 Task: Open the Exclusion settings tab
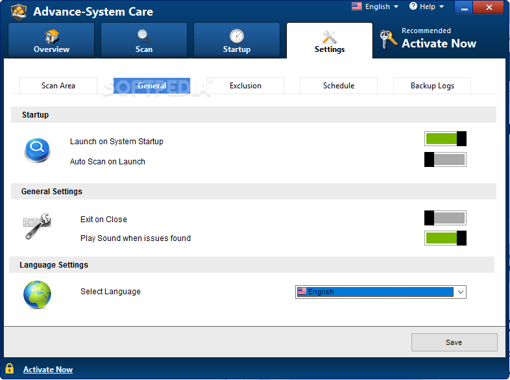(245, 86)
